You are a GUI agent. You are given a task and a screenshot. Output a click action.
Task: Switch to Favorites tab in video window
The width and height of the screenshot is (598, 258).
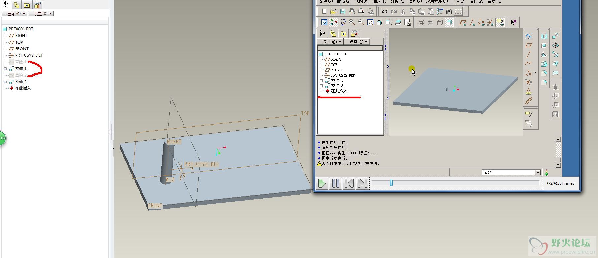pyautogui.click(x=344, y=33)
